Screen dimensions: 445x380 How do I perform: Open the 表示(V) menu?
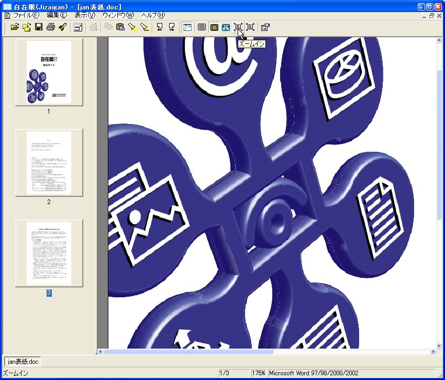tap(85, 15)
